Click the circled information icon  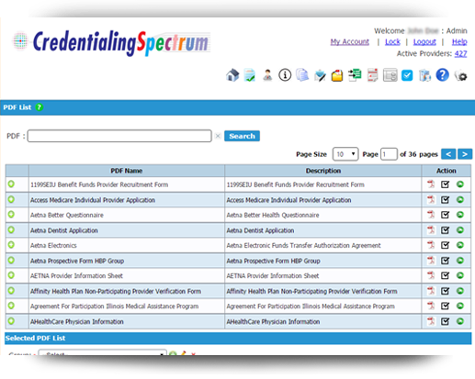coord(285,75)
